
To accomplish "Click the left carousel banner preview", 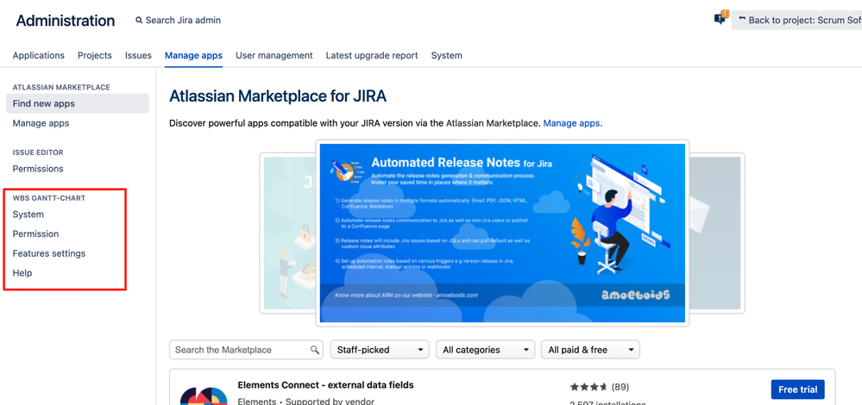I will (287, 233).
